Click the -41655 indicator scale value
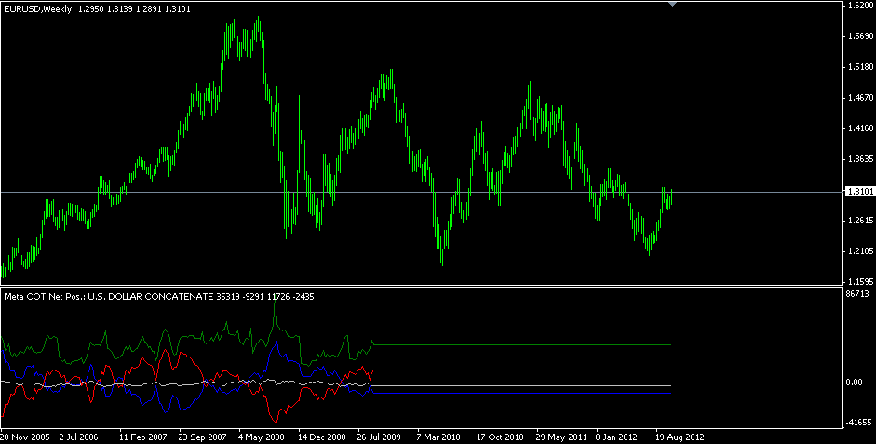876x444 pixels. coord(856,422)
